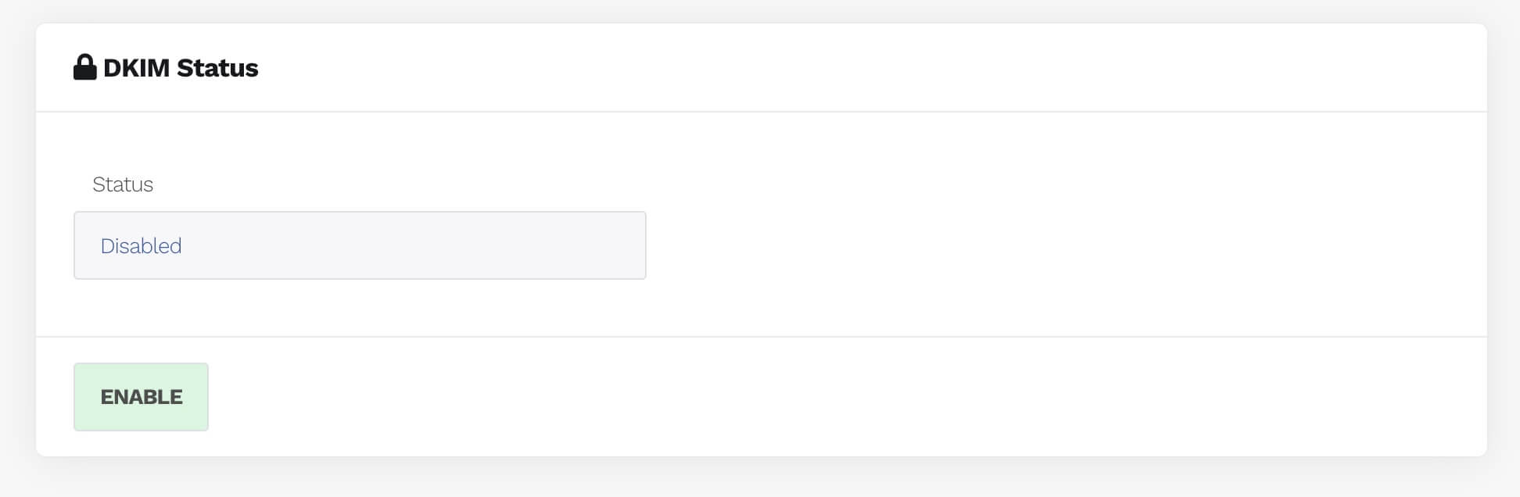Click the DKIM Status heading text
This screenshot has height=497, width=1520.
click(181, 68)
